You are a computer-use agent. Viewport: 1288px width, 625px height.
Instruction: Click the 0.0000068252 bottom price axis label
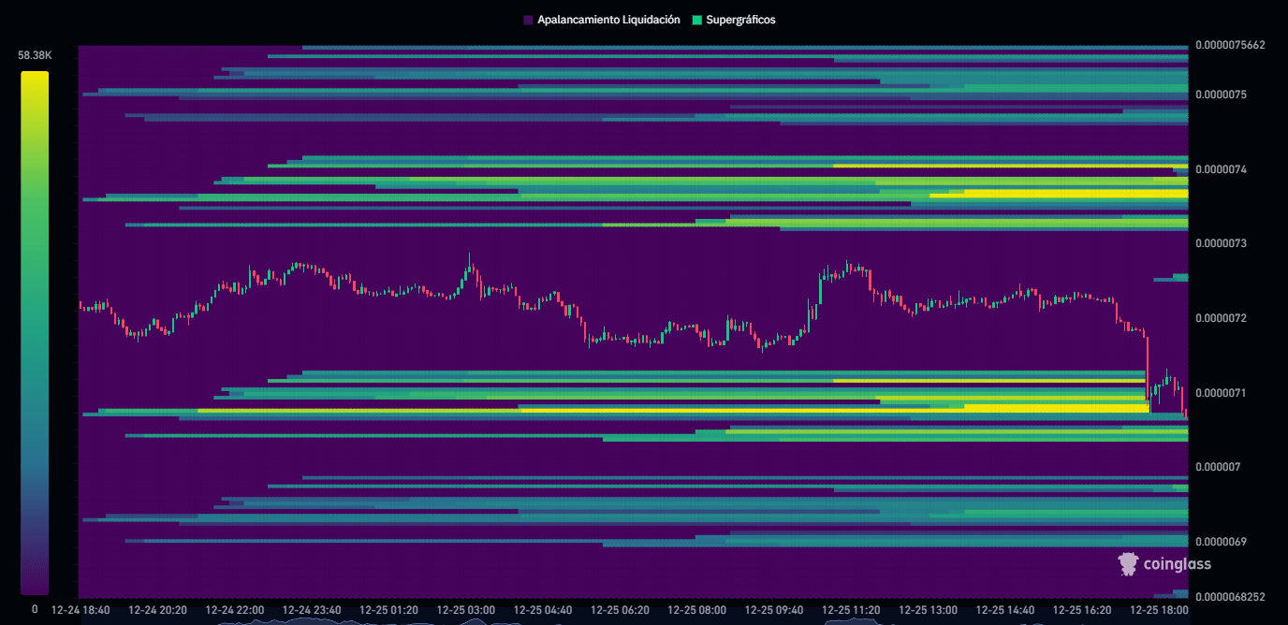click(x=1236, y=596)
